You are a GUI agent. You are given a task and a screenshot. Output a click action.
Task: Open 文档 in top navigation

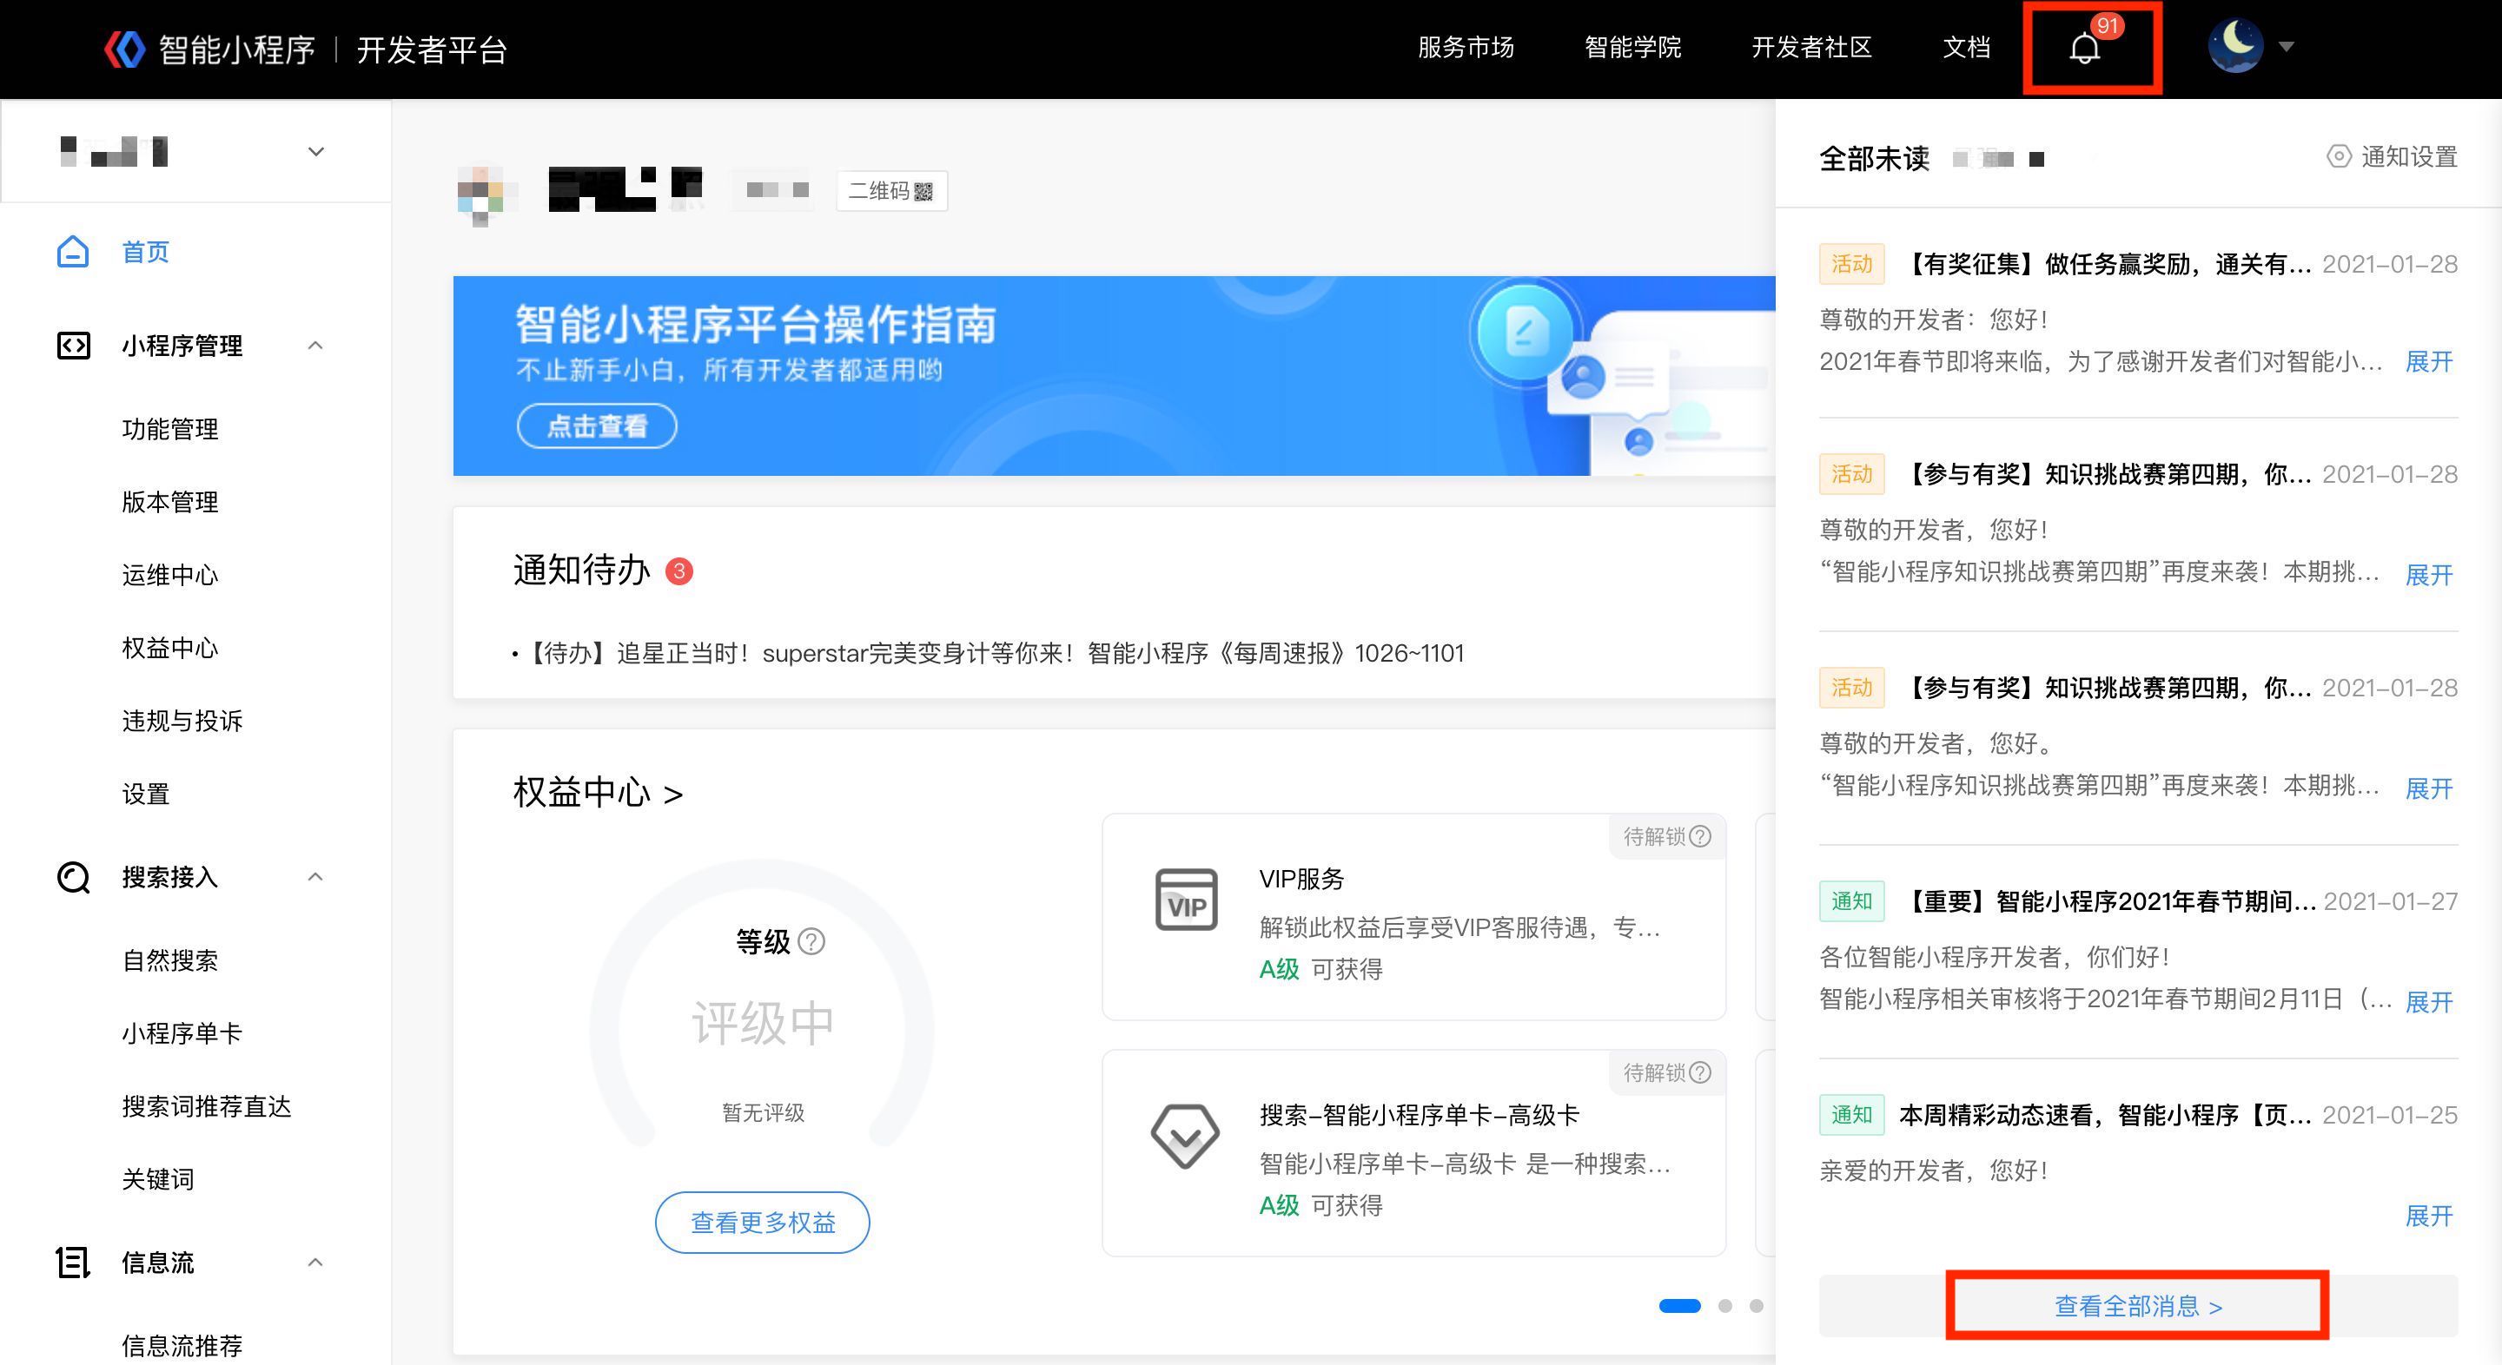[1967, 47]
